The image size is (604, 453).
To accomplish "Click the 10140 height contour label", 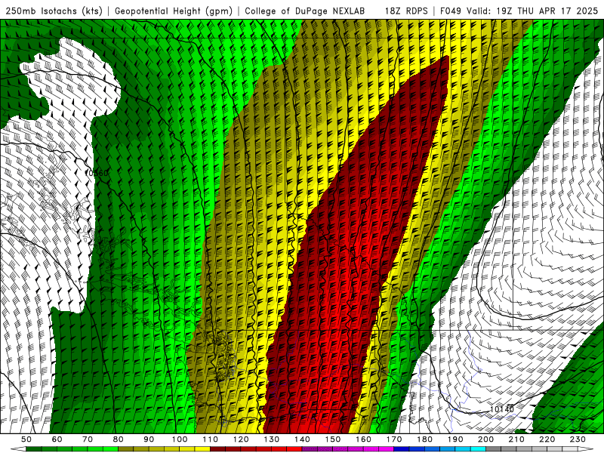I will (501, 409).
